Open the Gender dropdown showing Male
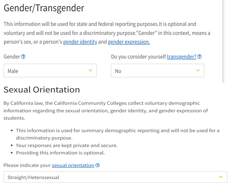 click(x=50, y=71)
